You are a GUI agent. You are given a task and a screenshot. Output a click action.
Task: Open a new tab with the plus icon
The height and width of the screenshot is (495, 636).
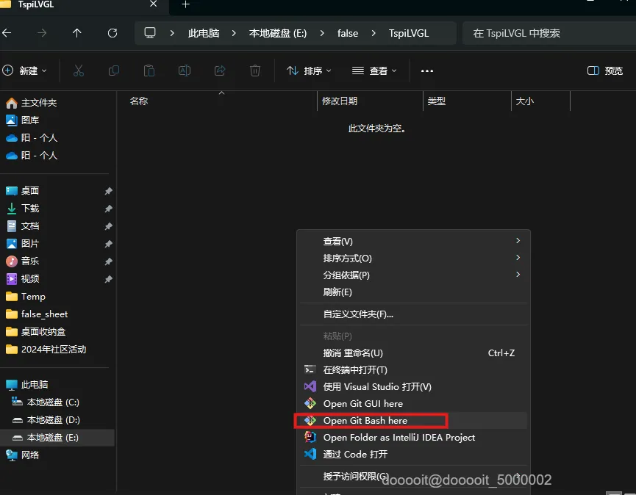(x=184, y=7)
